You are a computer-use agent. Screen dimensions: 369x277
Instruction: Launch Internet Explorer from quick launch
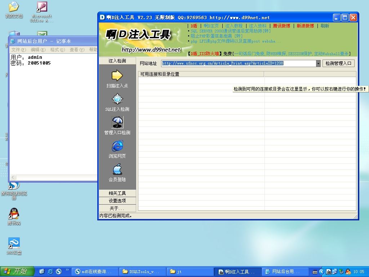point(50,272)
